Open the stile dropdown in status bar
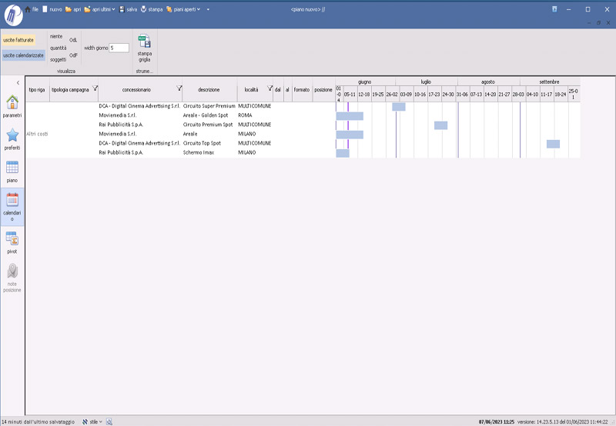Screen dimensions: 616x426 pos(92,421)
